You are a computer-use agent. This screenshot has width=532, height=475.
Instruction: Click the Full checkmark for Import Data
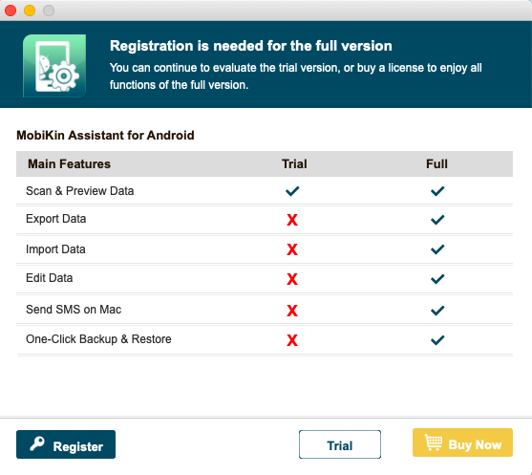tap(437, 249)
